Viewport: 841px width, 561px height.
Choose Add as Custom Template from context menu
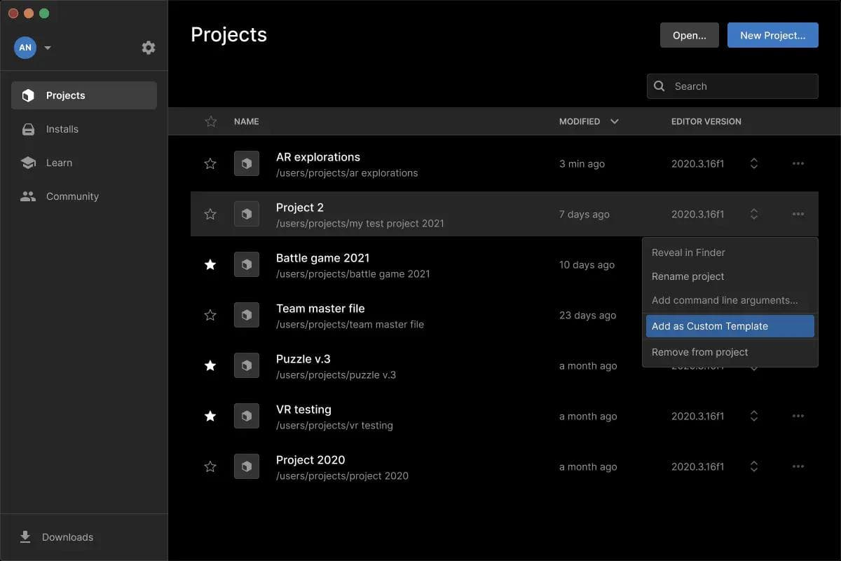(x=710, y=325)
